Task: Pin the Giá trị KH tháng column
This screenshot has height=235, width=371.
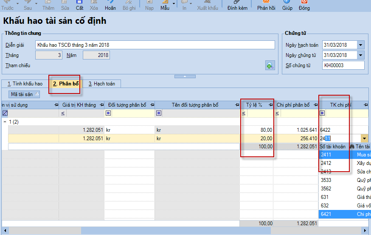Action: [102, 105]
